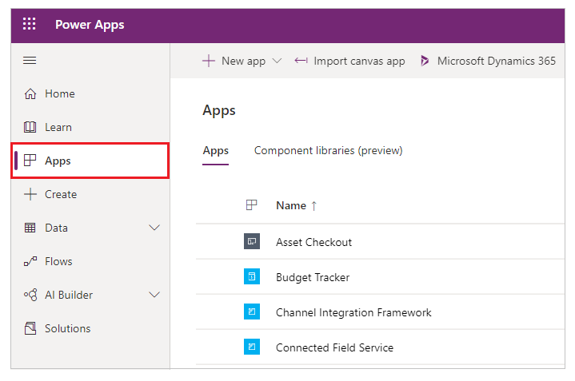
Task: Click the Flows connector icon
Action: [30, 261]
